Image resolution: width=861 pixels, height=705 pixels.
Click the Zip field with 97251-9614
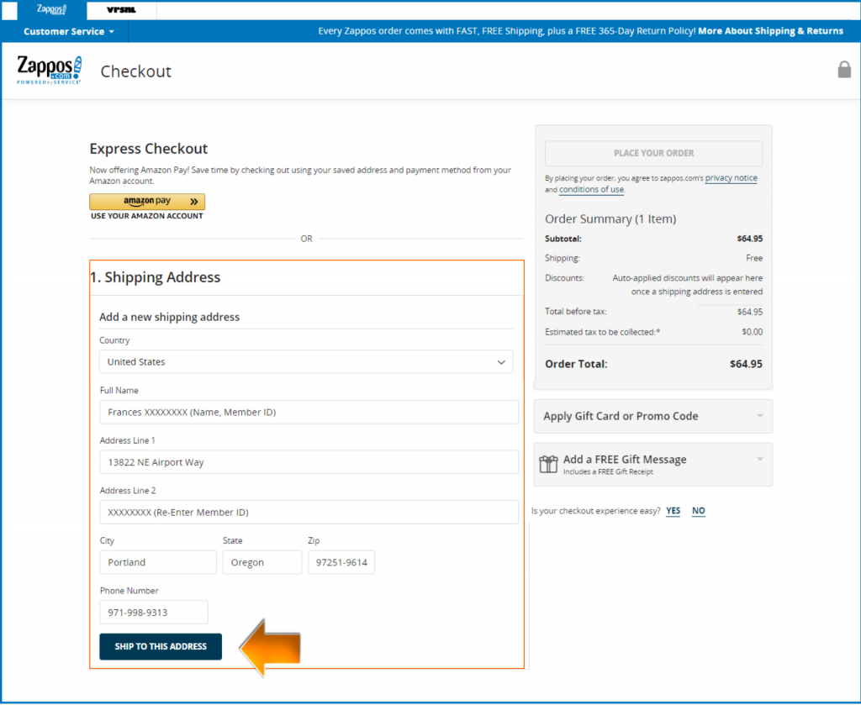click(x=341, y=562)
